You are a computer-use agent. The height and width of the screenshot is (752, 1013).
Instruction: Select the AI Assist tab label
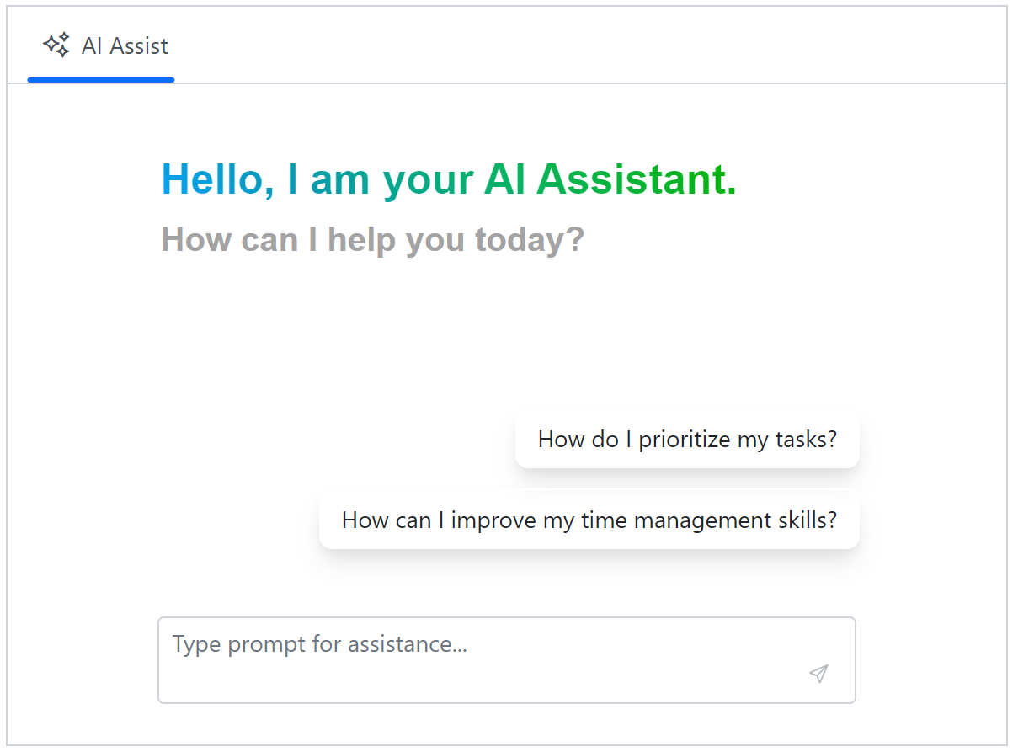pyautogui.click(x=123, y=45)
